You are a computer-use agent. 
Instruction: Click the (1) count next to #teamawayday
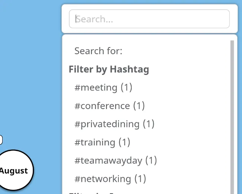151,160
